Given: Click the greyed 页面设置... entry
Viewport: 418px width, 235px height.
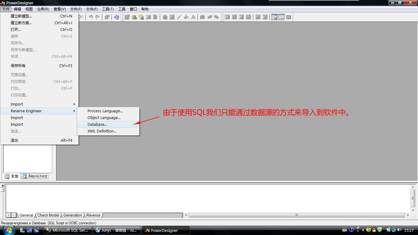Looking at the screenshot, I should (x=39, y=75).
